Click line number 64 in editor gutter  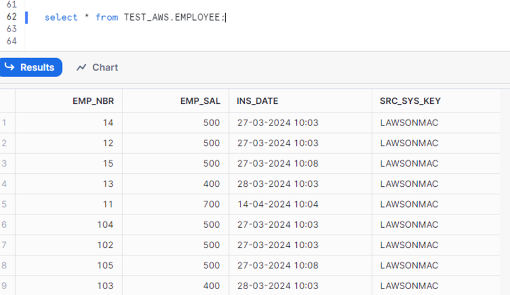pyautogui.click(x=11, y=41)
